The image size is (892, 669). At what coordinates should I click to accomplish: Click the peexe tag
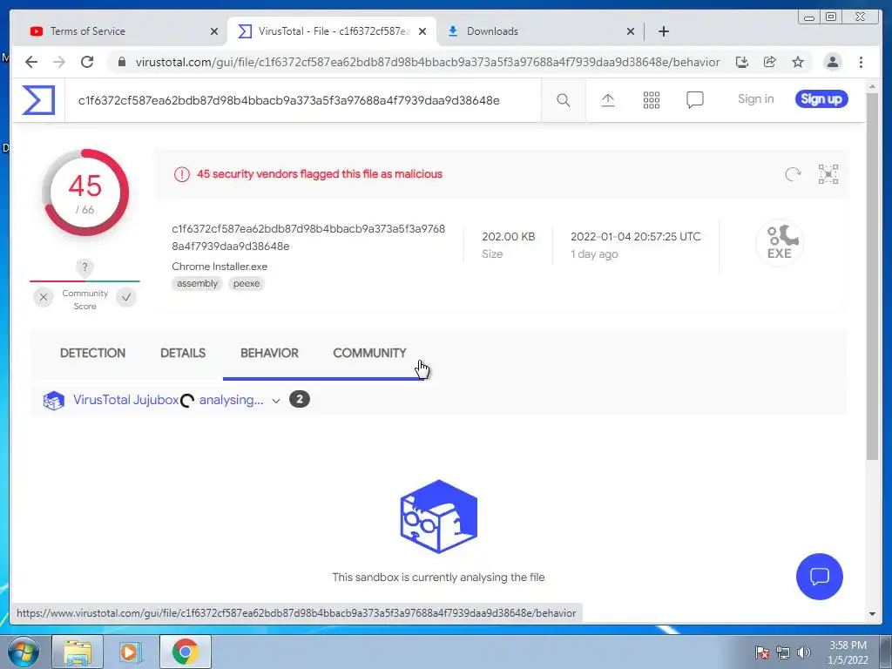(x=247, y=283)
